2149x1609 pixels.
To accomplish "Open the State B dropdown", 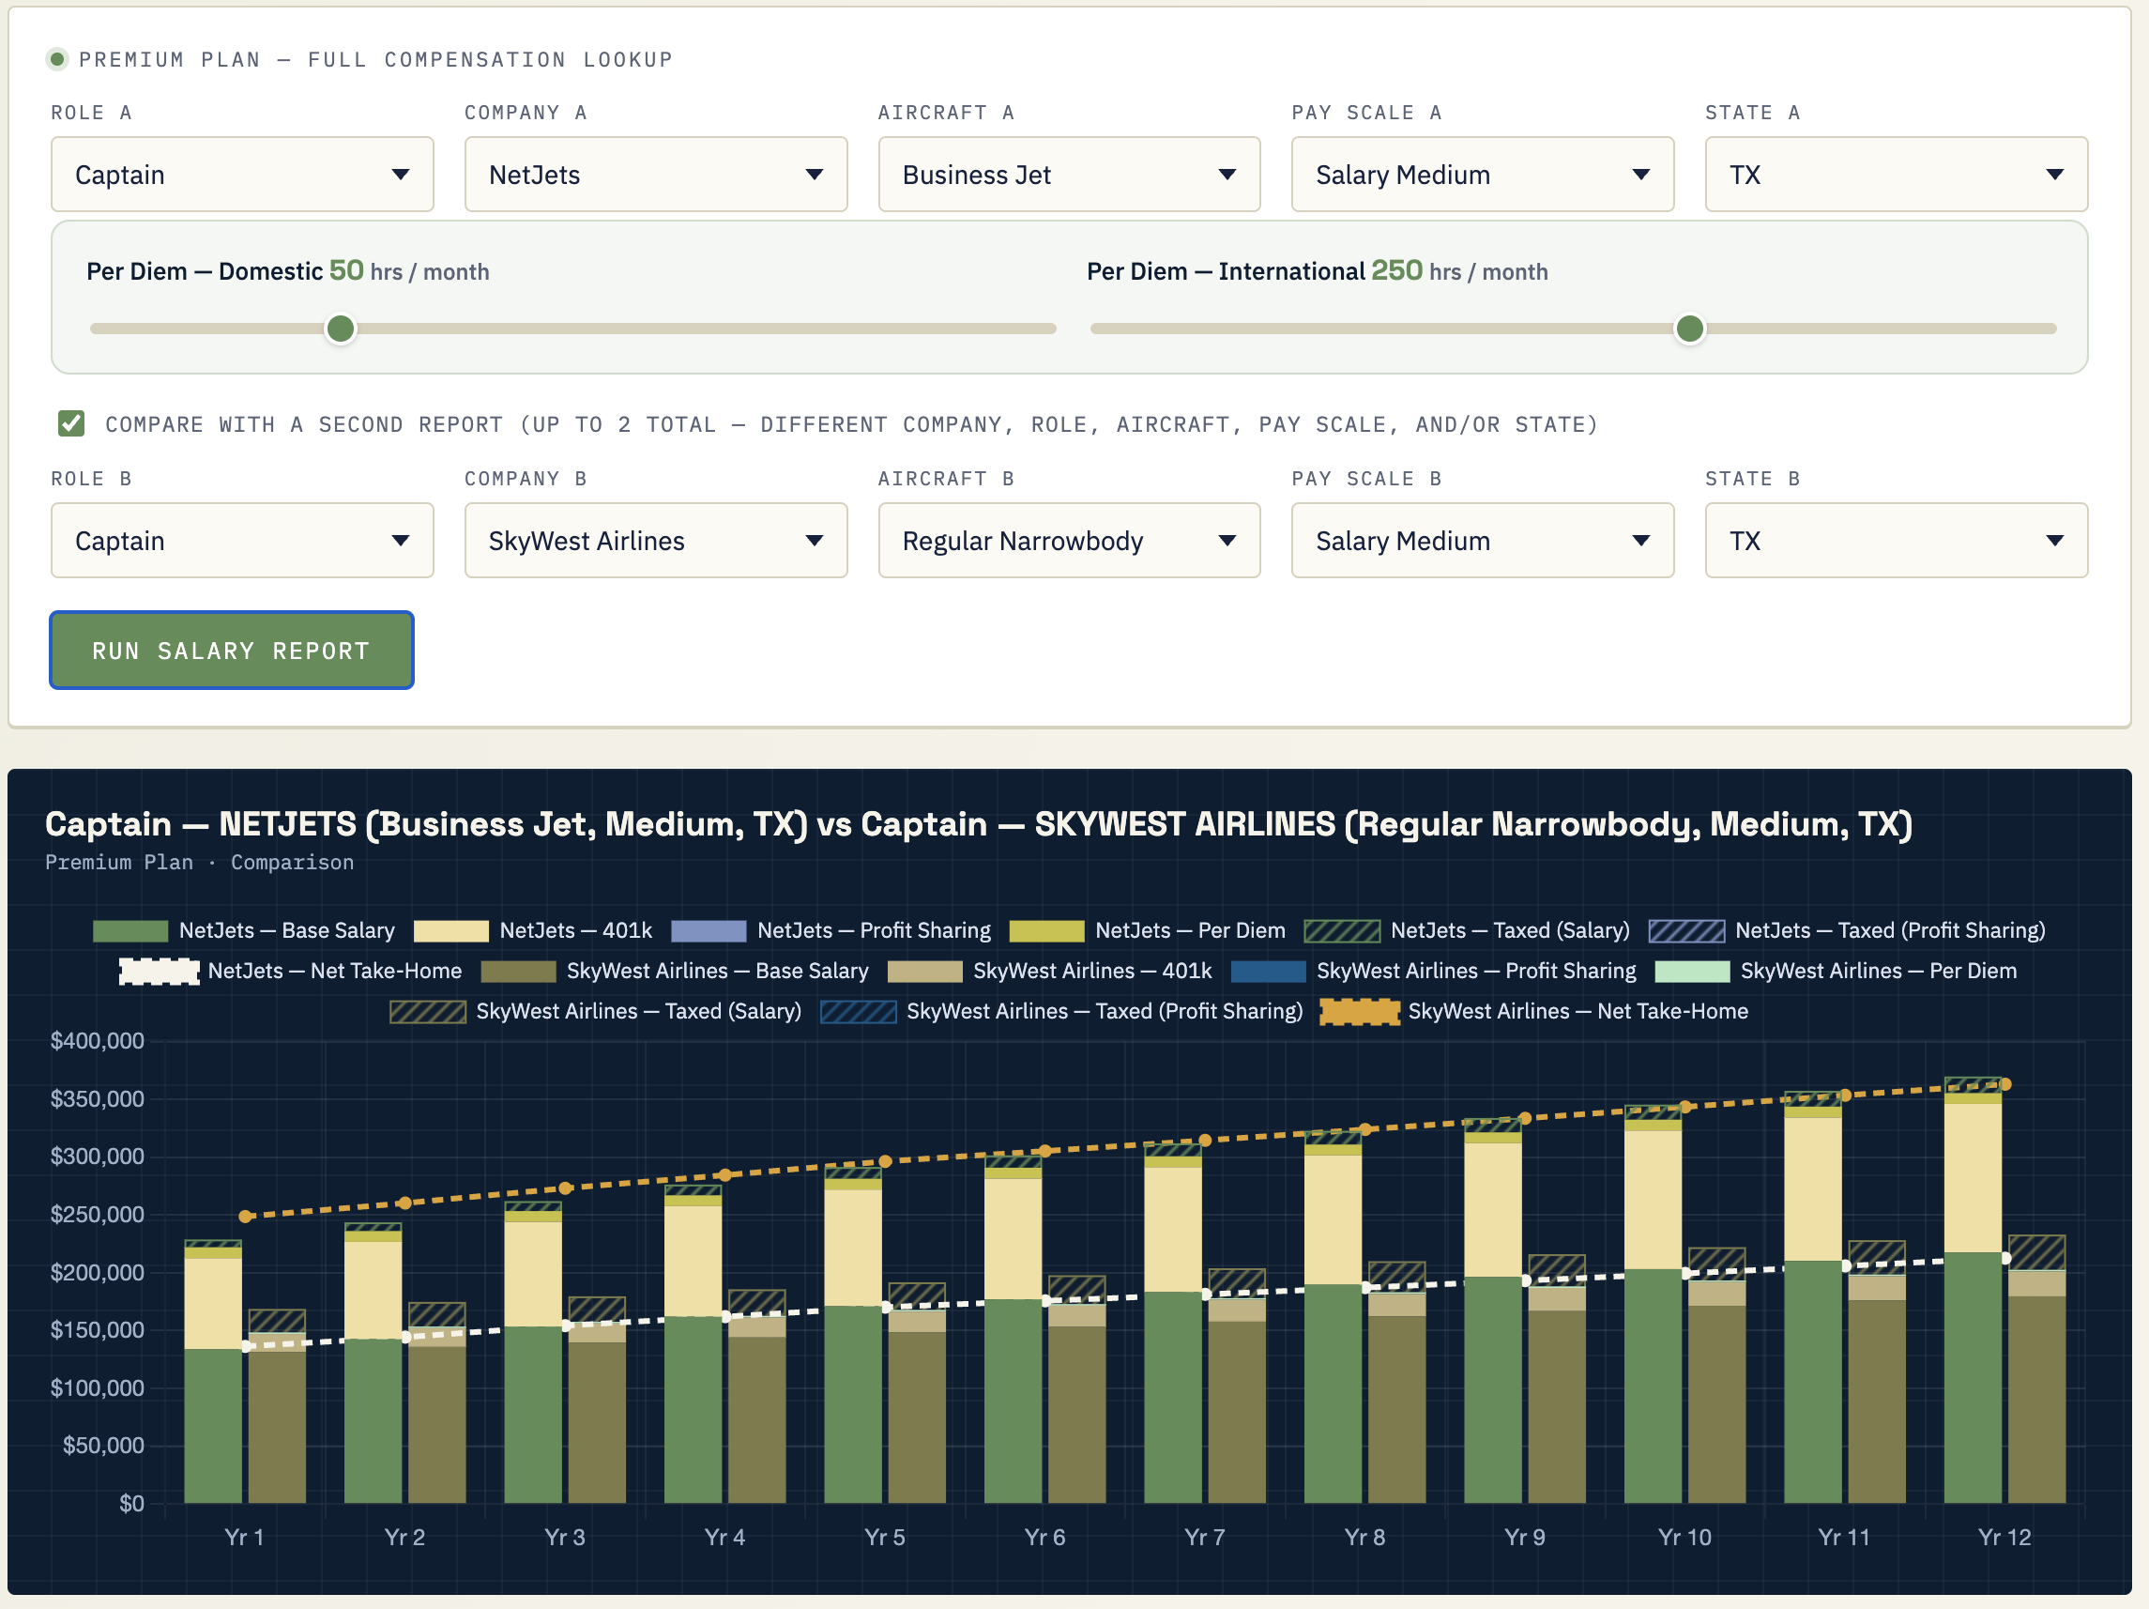I will pos(1897,542).
